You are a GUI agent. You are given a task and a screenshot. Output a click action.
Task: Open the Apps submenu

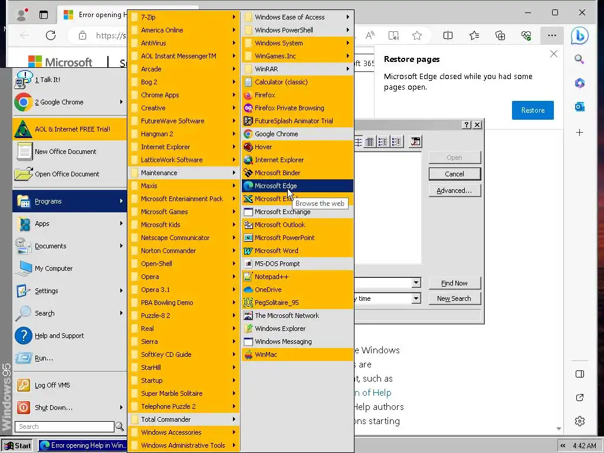coord(70,224)
